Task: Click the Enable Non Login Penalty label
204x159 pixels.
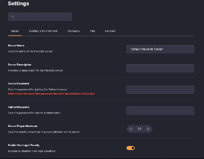Action: tap(24, 145)
